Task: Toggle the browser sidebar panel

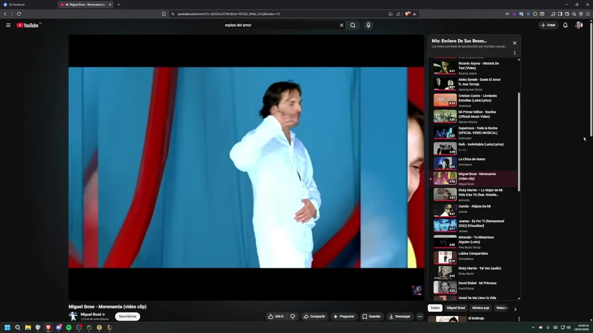Action: [560, 14]
